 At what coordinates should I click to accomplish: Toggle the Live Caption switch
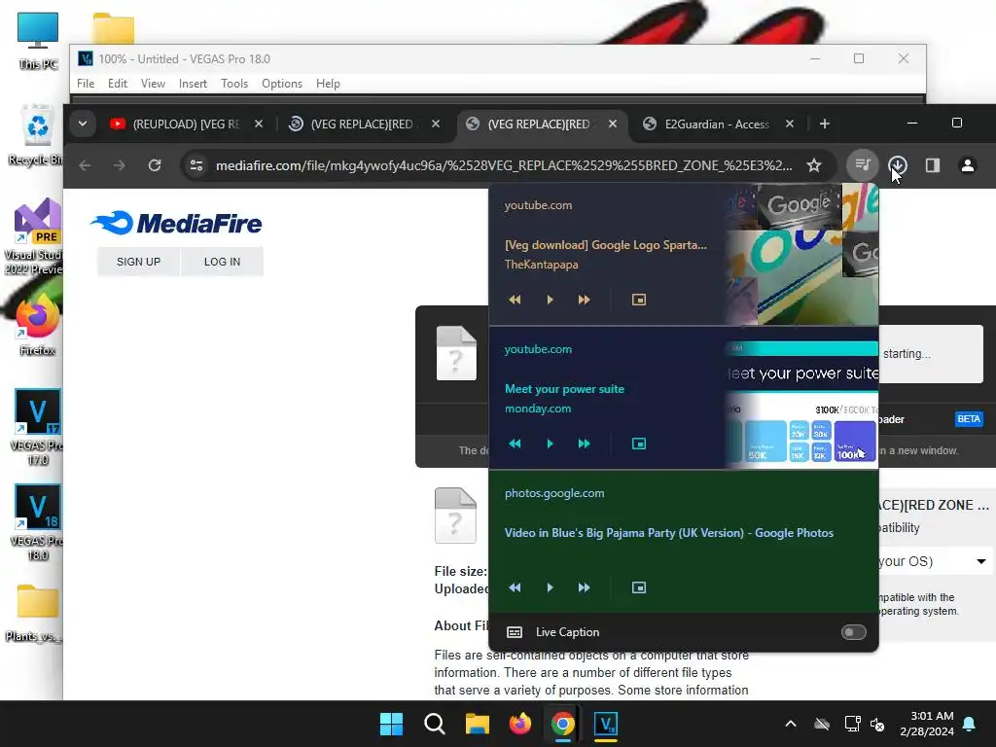click(x=853, y=632)
